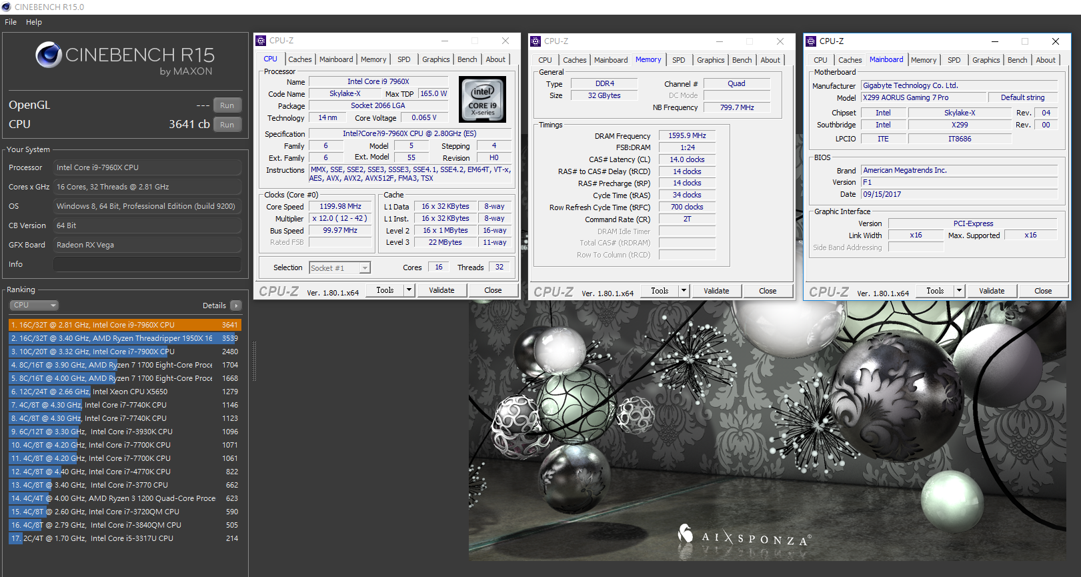Image resolution: width=1081 pixels, height=577 pixels.
Task: Switch to Mainboard tab in first CPU-Z window
Action: click(x=336, y=59)
